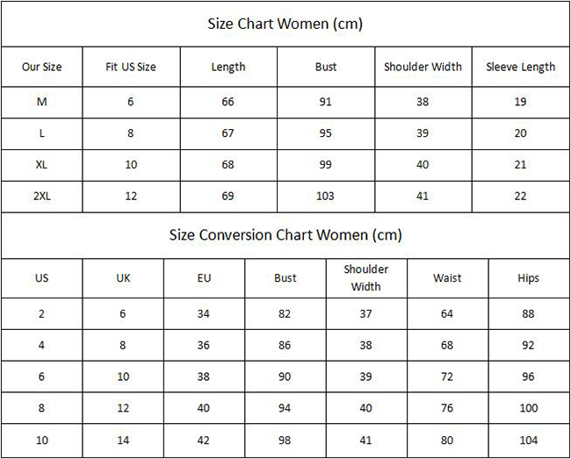Click the UK size 14 cell
The width and height of the screenshot is (571, 459).
pyautogui.click(x=123, y=441)
